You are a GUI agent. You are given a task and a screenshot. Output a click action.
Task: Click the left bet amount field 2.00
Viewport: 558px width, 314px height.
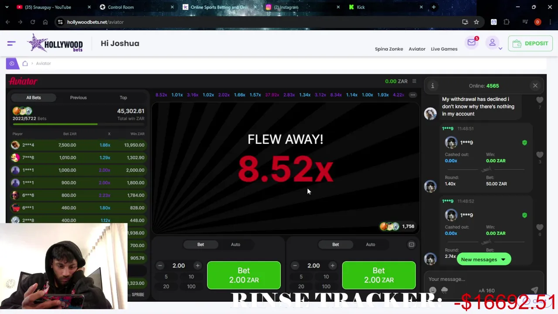(x=179, y=266)
